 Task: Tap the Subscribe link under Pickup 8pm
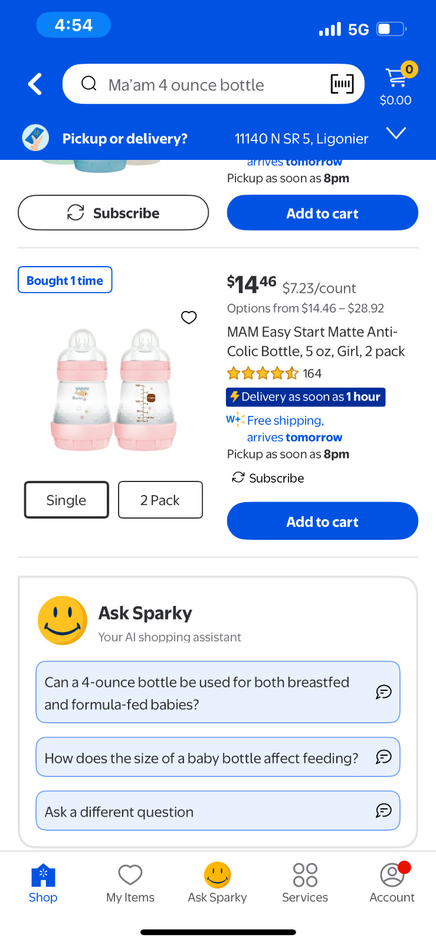(x=268, y=478)
